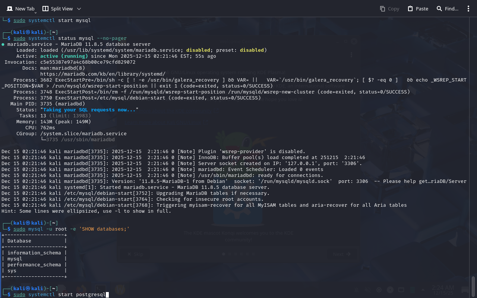Click the system clock showing 2:24 AM
This screenshot has height=298, width=477.
(x=443, y=288)
